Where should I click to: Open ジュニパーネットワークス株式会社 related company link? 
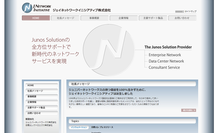pyautogui.click(x=41, y=122)
